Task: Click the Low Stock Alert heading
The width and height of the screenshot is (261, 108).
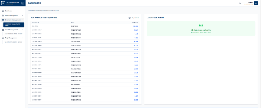Action: (x=155, y=18)
